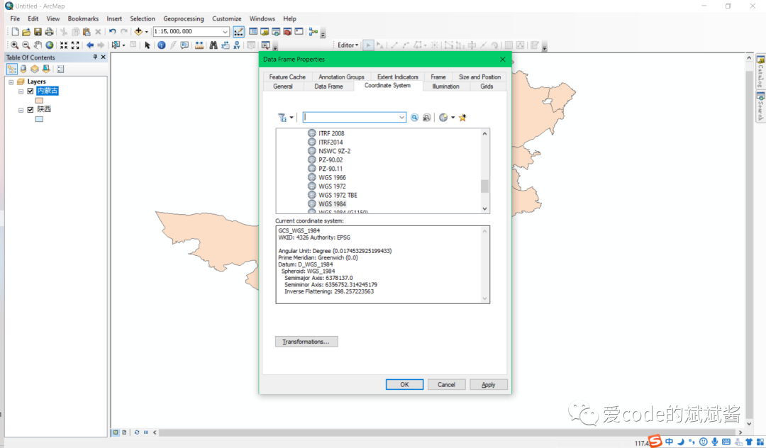Image resolution: width=766 pixels, height=448 pixels.
Task: Click Fixed Zoom In arrows icon
Action: pyautogui.click(x=64, y=45)
